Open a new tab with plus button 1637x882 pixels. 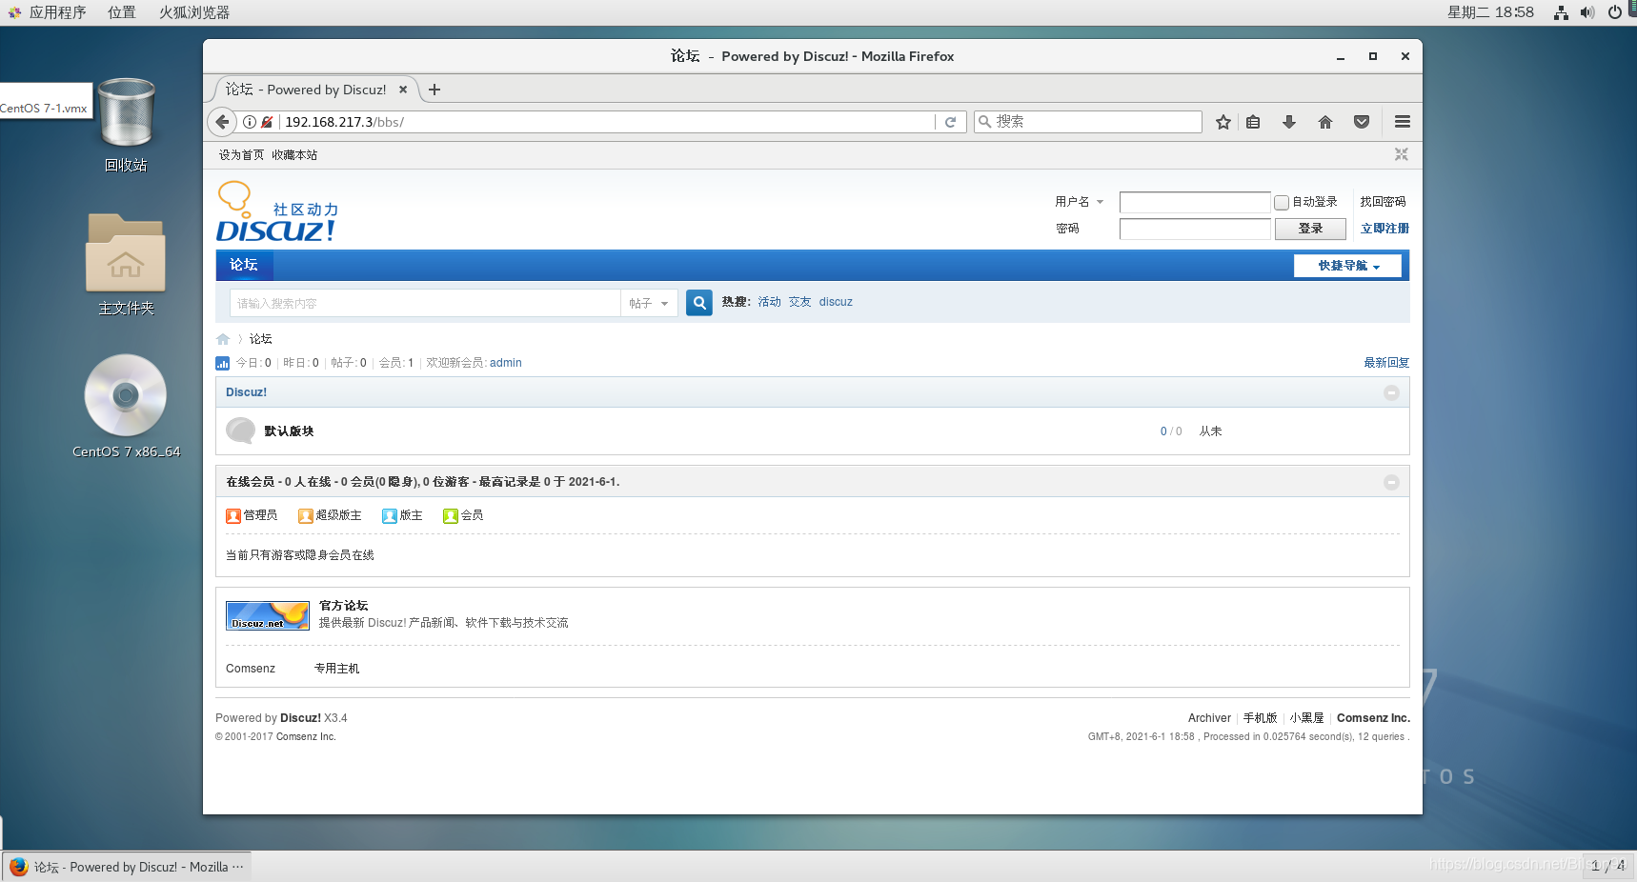point(435,90)
